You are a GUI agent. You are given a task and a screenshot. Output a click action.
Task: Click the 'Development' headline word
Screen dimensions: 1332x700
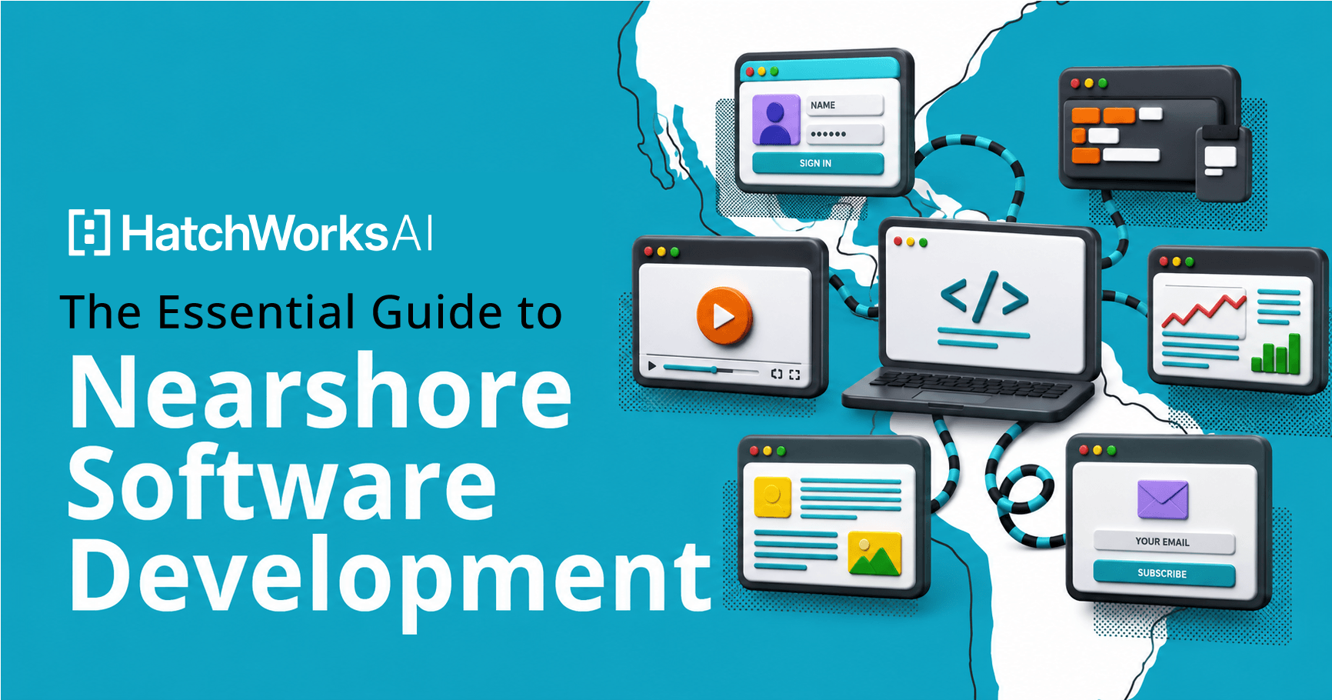[x=391, y=582]
